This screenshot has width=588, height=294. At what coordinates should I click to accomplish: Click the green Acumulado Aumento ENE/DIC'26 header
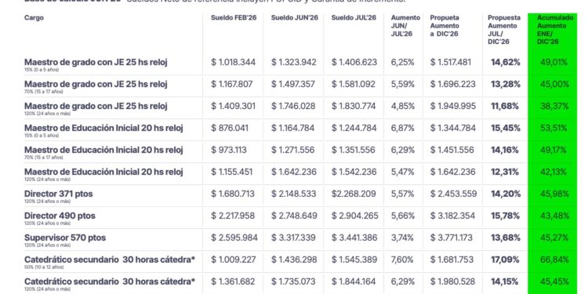coord(554,30)
